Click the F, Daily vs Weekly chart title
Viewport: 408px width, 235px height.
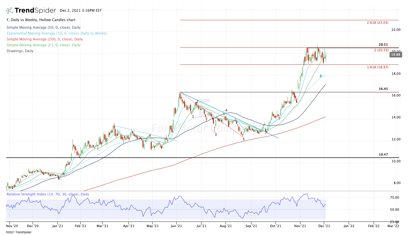(x=41, y=20)
